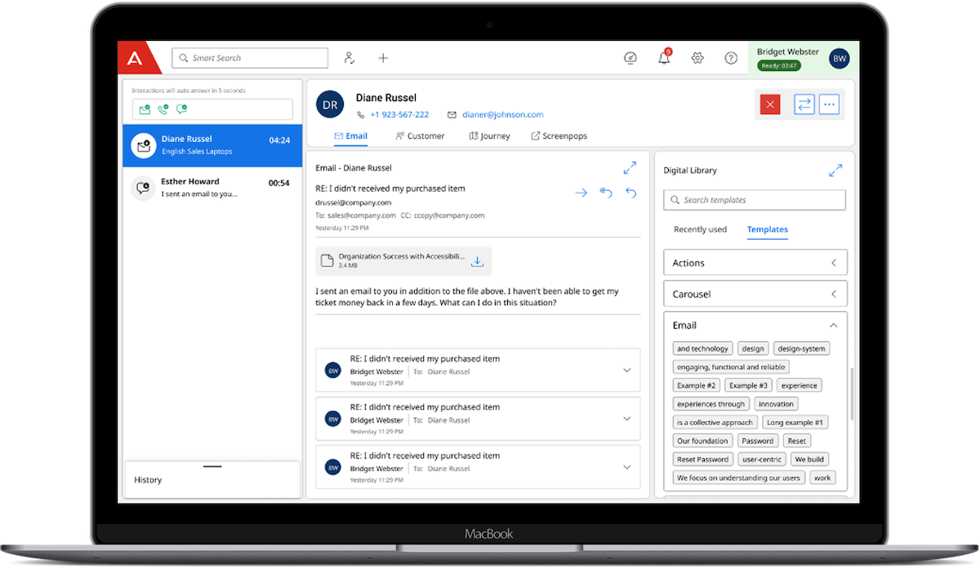Click the plus icon beside search
Screen dimensions: 980x568
[x=383, y=58]
